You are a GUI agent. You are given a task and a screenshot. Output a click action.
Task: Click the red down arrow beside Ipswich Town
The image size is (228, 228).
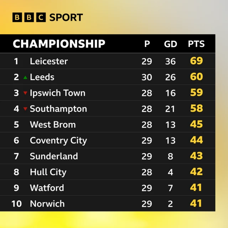click(x=25, y=93)
